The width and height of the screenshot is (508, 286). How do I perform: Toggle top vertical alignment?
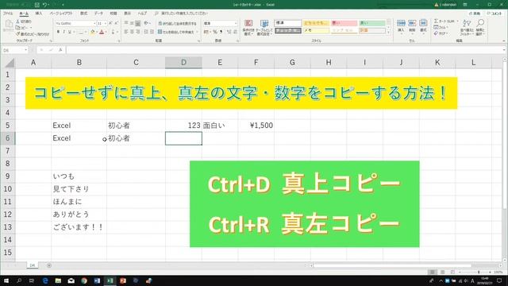(126, 23)
